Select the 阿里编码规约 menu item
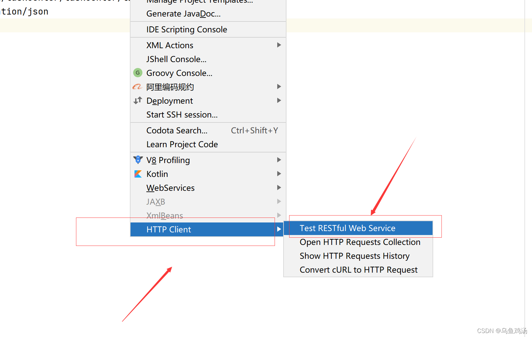 208,87
